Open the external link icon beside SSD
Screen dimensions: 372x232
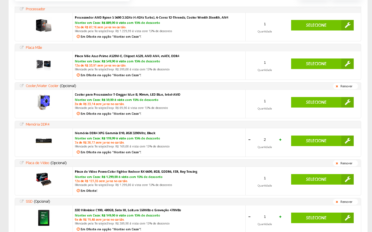pos(22,201)
